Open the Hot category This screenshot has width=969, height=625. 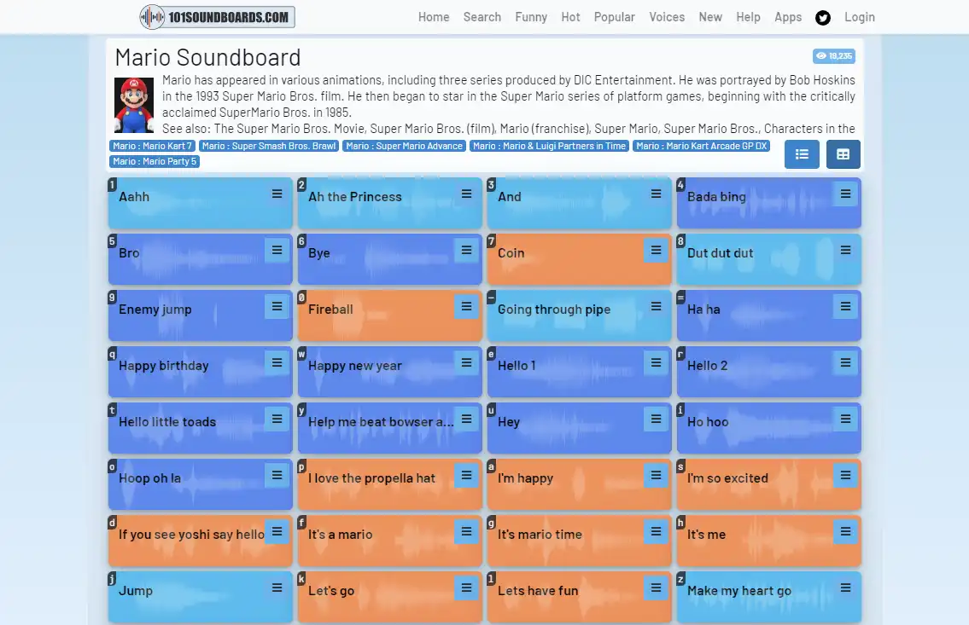click(x=570, y=17)
